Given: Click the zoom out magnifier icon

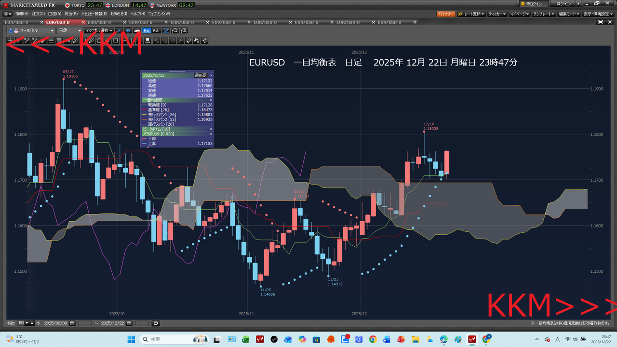Looking at the screenshot, I should (x=174, y=30).
